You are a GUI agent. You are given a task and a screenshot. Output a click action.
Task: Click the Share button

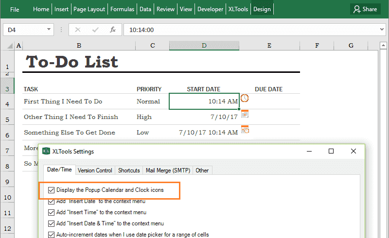point(365,9)
